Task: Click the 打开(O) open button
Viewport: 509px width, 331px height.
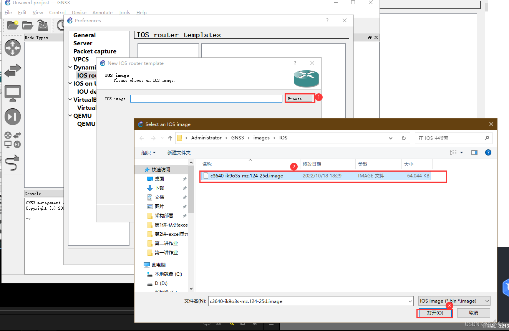Action: (435, 313)
